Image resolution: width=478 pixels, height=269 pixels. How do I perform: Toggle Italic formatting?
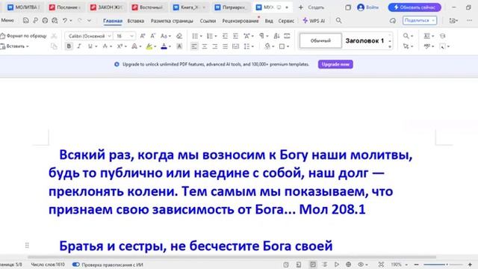click(x=79, y=46)
